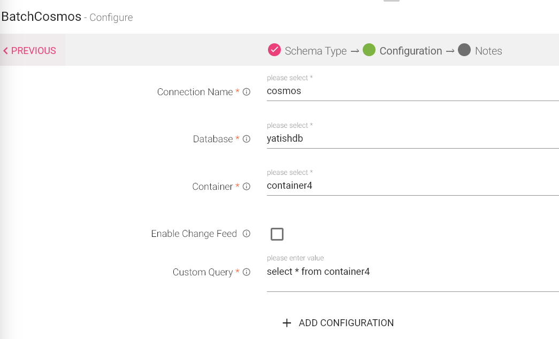This screenshot has width=559, height=339.
Task: Click the PREVIOUS button
Action: click(30, 51)
